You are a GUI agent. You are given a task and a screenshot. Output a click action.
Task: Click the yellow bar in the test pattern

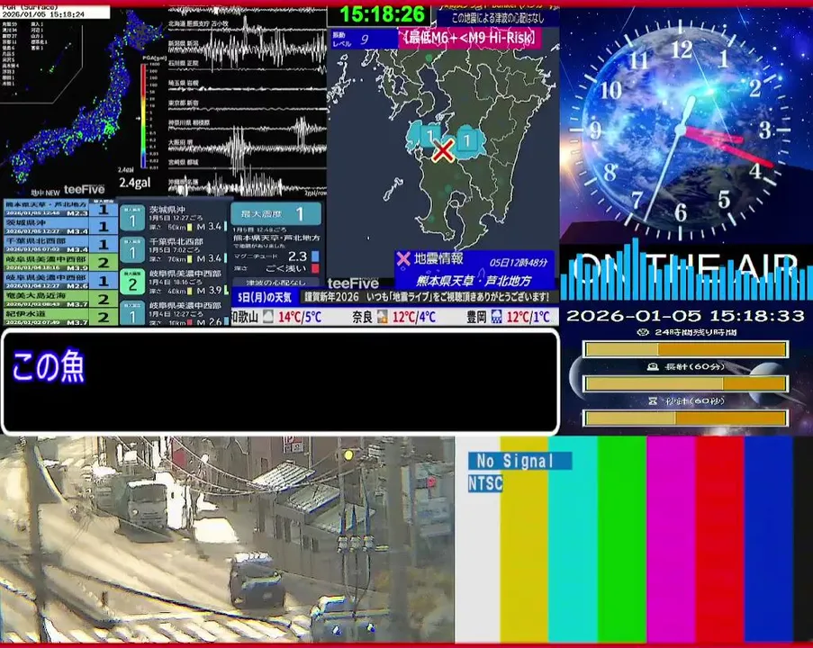(x=524, y=539)
